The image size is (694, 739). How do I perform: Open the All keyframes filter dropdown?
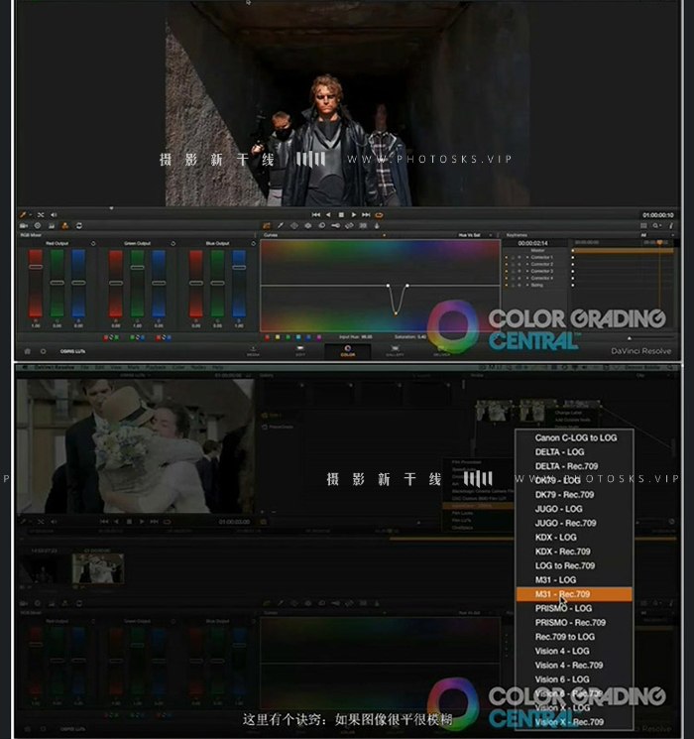coord(657,235)
